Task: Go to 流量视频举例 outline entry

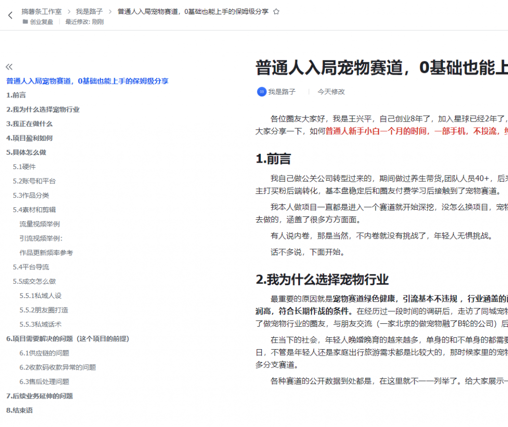Action: (x=40, y=224)
